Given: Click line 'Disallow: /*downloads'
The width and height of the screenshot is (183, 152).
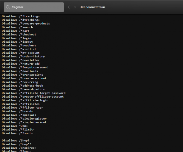Looking at the screenshot, I should 20,71.
